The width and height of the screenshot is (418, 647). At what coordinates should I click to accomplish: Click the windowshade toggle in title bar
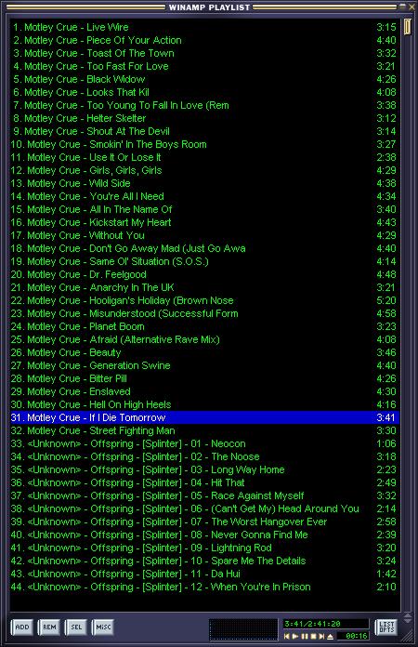[x=403, y=7]
